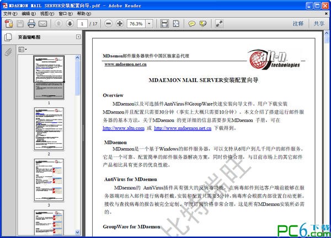Click the 76.3% zoom value field

point(136,24)
